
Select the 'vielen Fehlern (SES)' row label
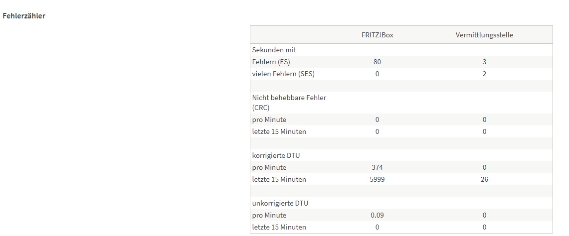click(x=283, y=74)
